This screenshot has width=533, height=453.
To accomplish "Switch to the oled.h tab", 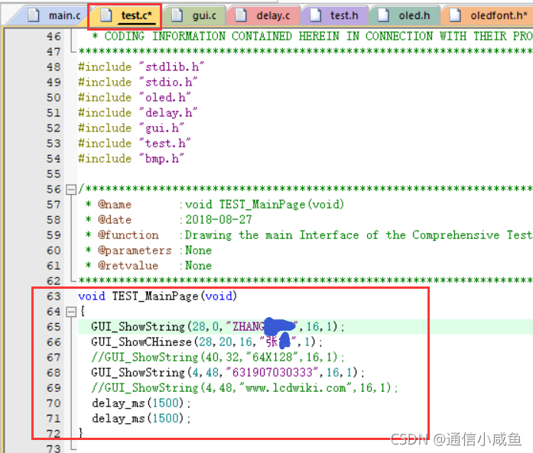I will pos(405,15).
